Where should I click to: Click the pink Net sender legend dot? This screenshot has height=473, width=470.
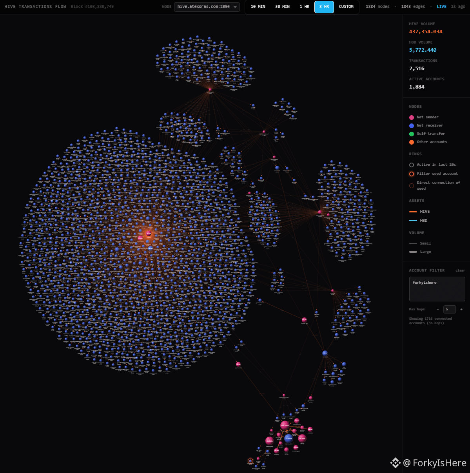pos(412,118)
